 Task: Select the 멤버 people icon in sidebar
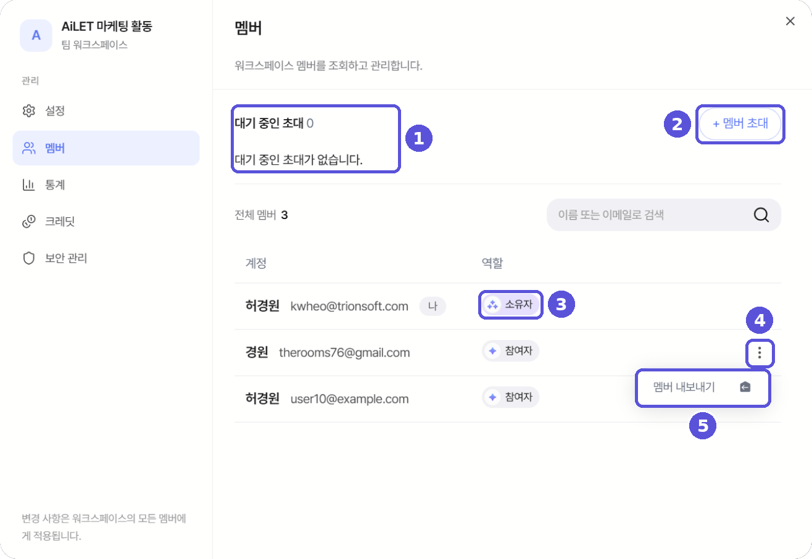click(x=28, y=148)
